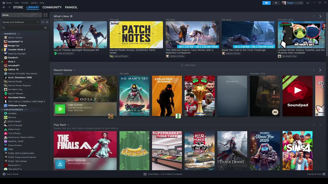Select Hunt: Showdown 1896 sidebar icon
Image resolution: width=328 pixels, height=184 pixels.
6,77
